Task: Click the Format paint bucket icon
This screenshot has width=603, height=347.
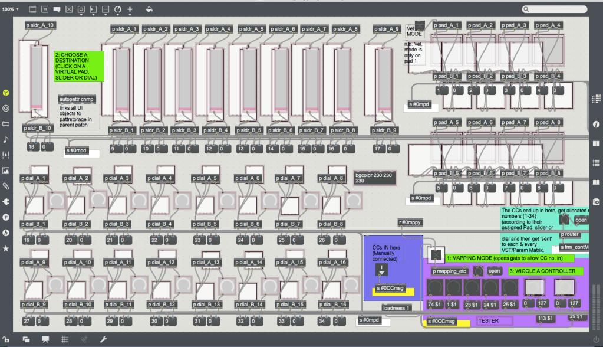Action: coord(149,9)
